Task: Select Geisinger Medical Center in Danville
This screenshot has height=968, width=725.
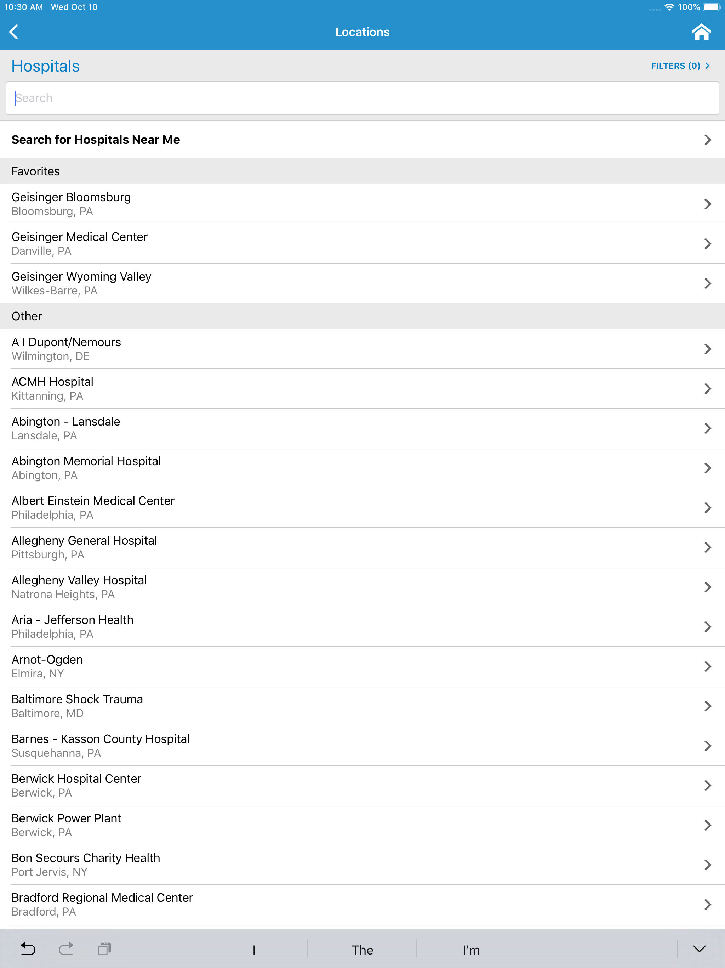Action: click(362, 244)
